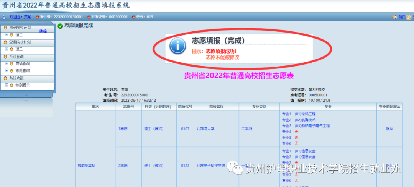414x187 pixels.
Task: Click the red icon before 准考证号
Action: tap(89, 17)
